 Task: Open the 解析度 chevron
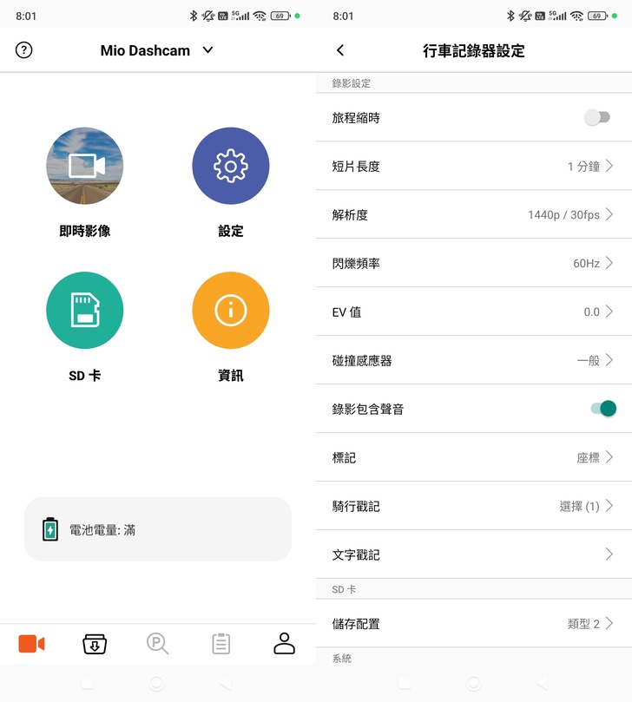coord(609,214)
